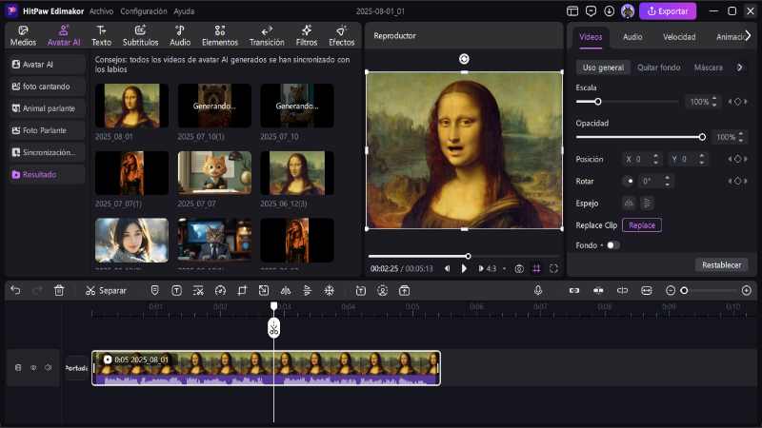Play the preview video
The width and height of the screenshot is (762, 428).
click(x=464, y=268)
